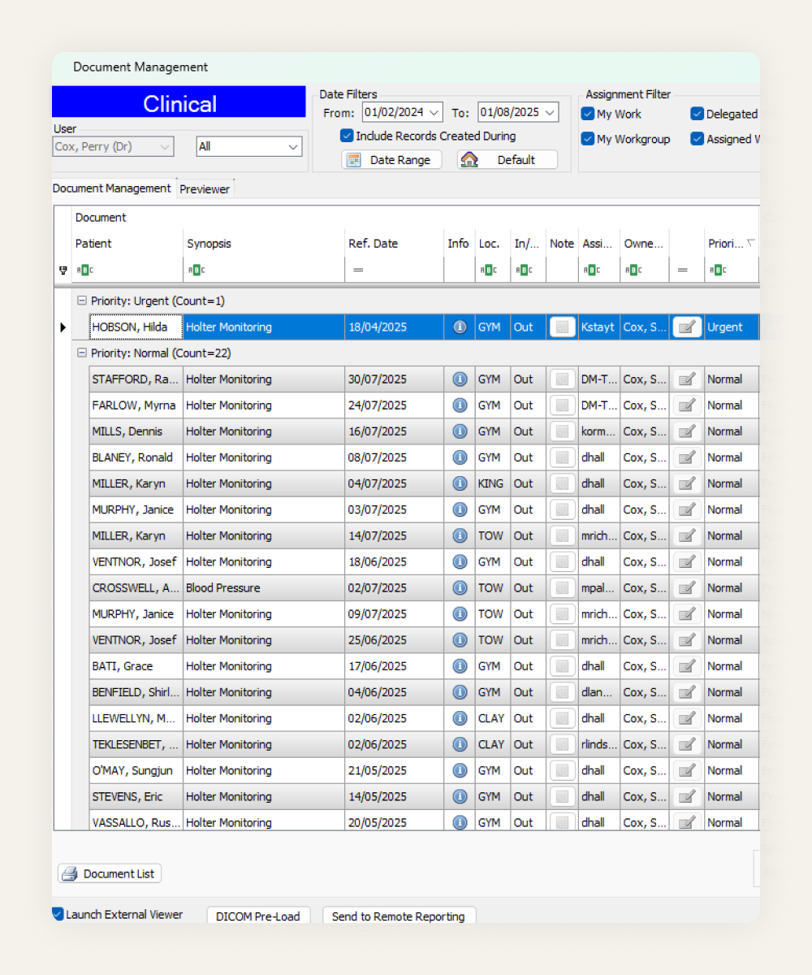Open edit icon for FARLOW, Myrna

[x=687, y=405]
